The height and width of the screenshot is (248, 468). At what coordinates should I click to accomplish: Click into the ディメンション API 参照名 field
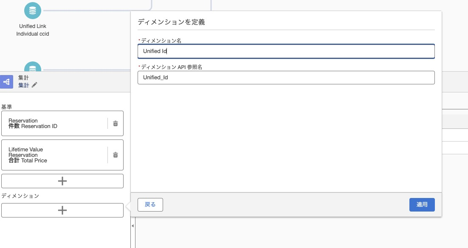tap(286, 78)
